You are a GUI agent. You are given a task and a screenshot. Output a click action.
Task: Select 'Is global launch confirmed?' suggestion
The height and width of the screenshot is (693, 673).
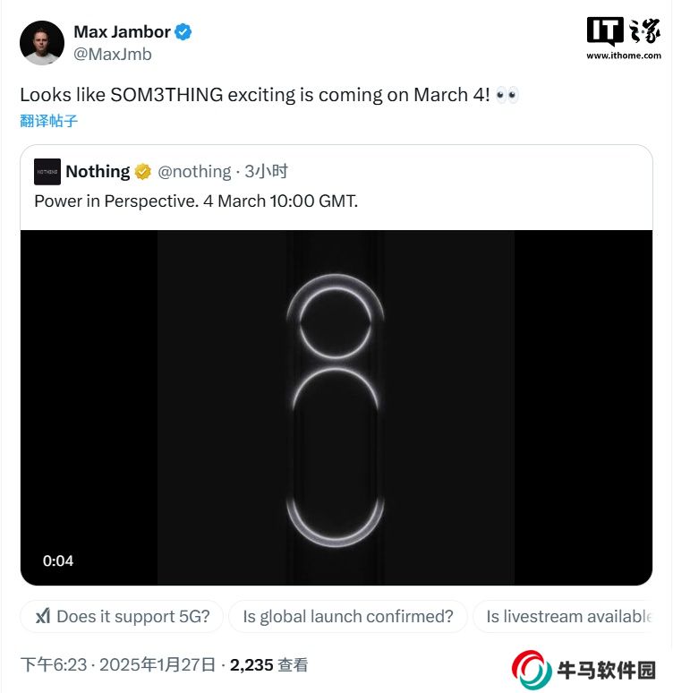[x=348, y=616]
